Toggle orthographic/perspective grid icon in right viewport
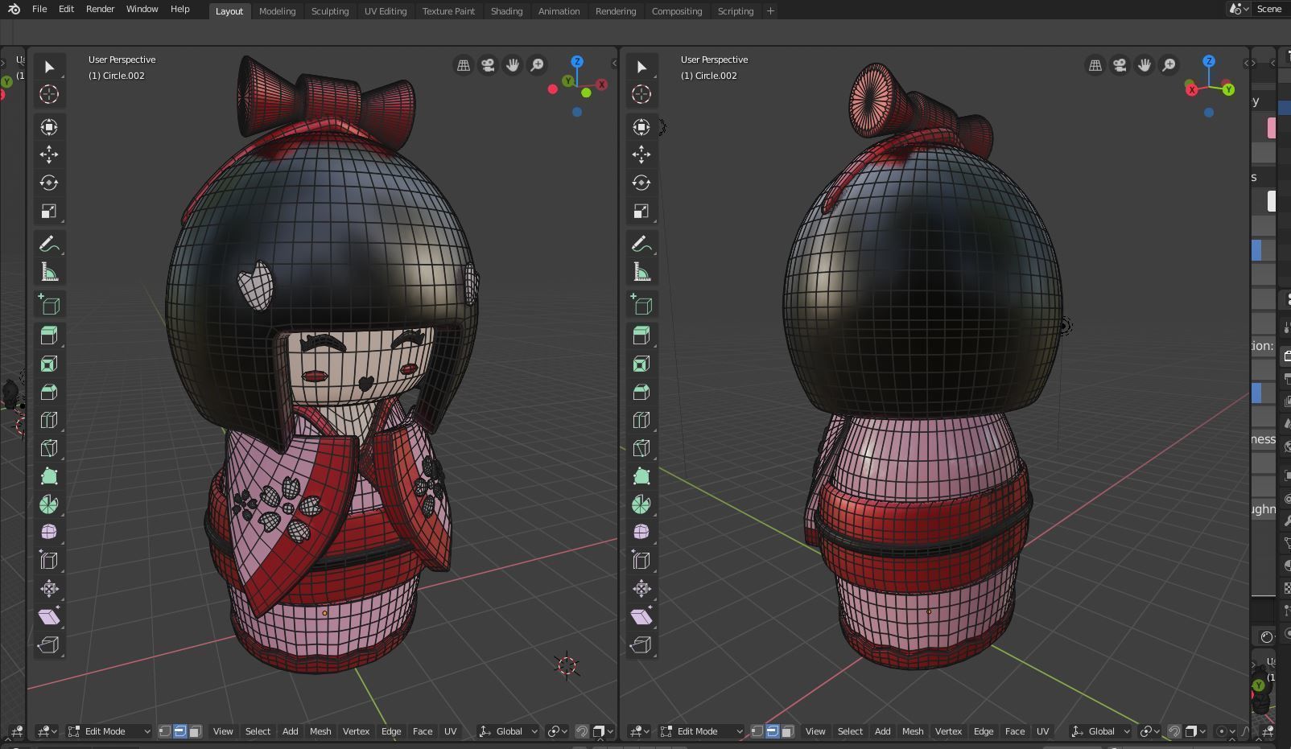This screenshot has width=1291, height=749. [x=1095, y=65]
